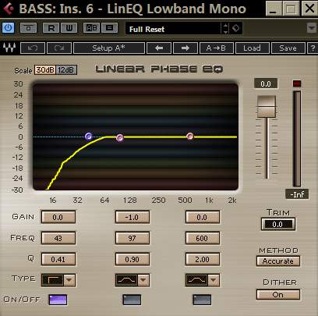Select band marker near 97 Hz

coord(119,137)
